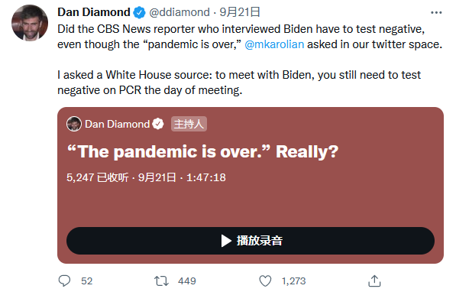Viewport: 456px width, 292px height.
Task: Click the retweet arrows icon
Action: (x=161, y=281)
